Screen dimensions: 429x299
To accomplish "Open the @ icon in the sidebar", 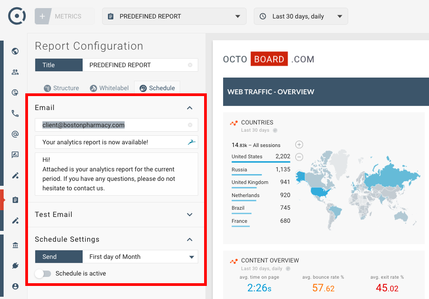I will (15, 134).
